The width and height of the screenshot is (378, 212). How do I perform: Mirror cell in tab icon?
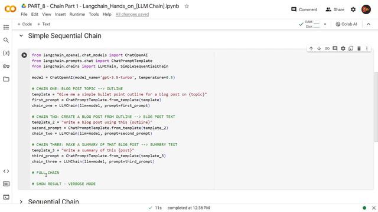tap(351, 48)
